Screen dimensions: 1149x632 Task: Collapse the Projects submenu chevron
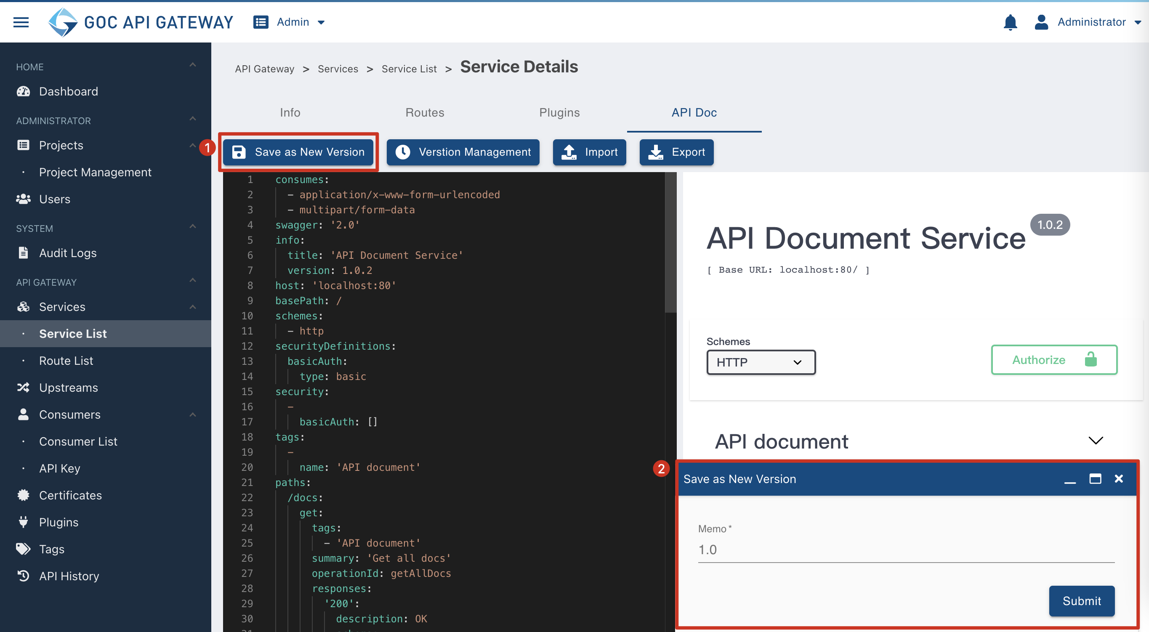(193, 146)
